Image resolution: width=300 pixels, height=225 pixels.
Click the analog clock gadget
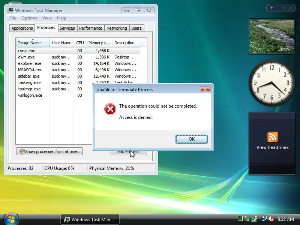pos(271,83)
